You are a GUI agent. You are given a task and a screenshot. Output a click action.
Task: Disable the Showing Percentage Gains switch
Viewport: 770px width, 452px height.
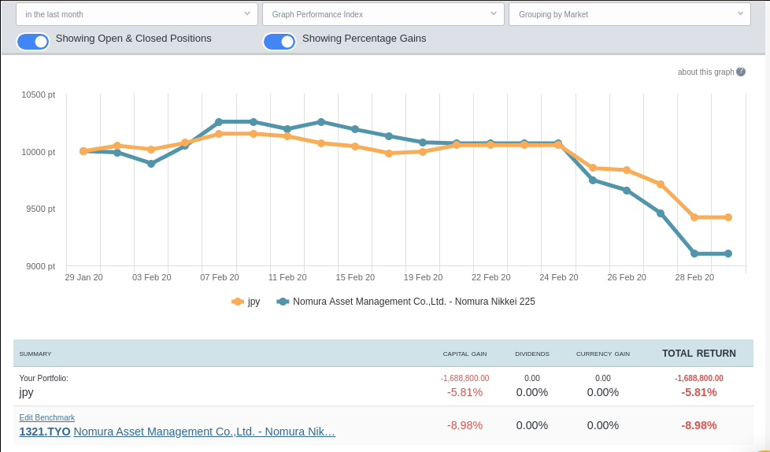pos(279,42)
